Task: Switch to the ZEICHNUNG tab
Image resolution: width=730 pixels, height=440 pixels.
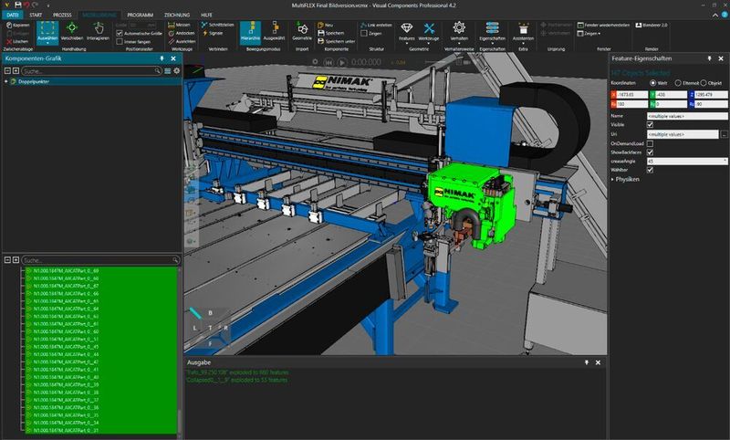Action: tap(177, 15)
